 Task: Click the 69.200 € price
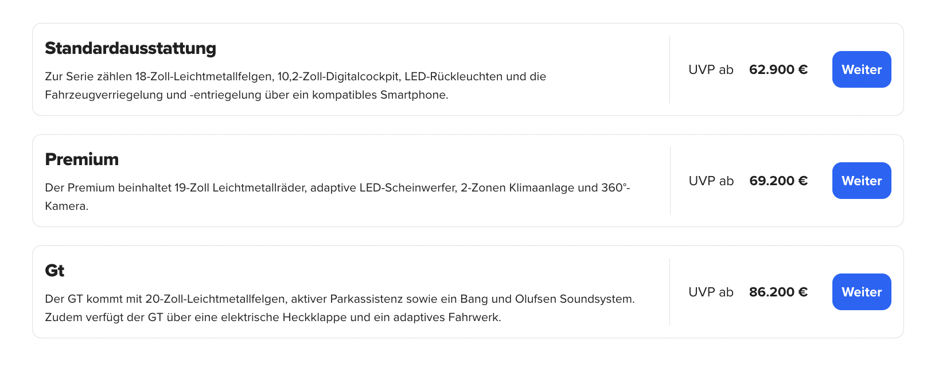(x=778, y=181)
